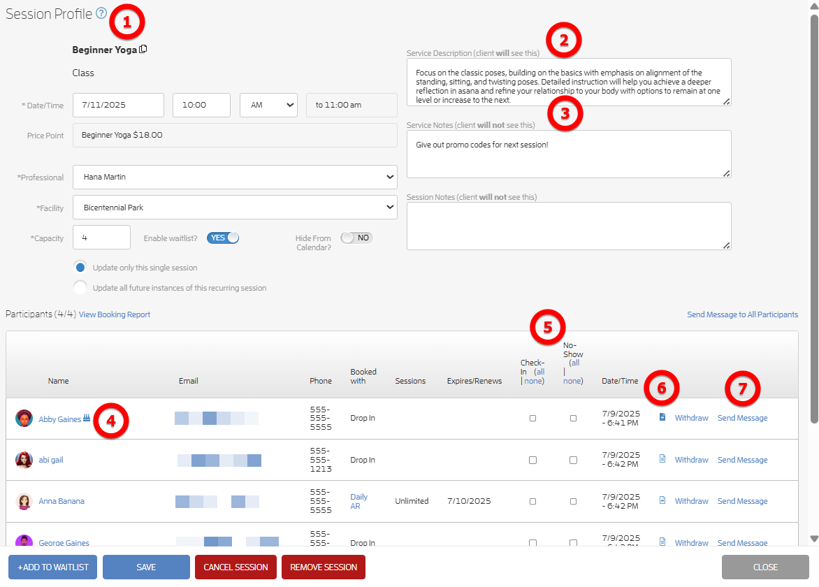The width and height of the screenshot is (819, 587).
Task: Withdraw Anna Banana from session
Action: tap(691, 501)
